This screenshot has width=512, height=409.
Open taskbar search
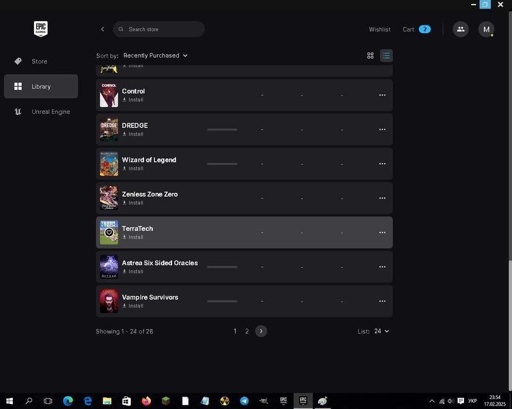[29, 401]
